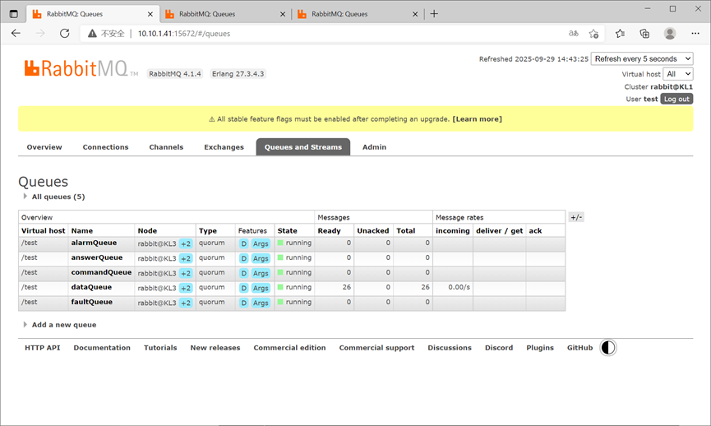Open a new browser tab
The width and height of the screenshot is (711, 426).
point(434,14)
